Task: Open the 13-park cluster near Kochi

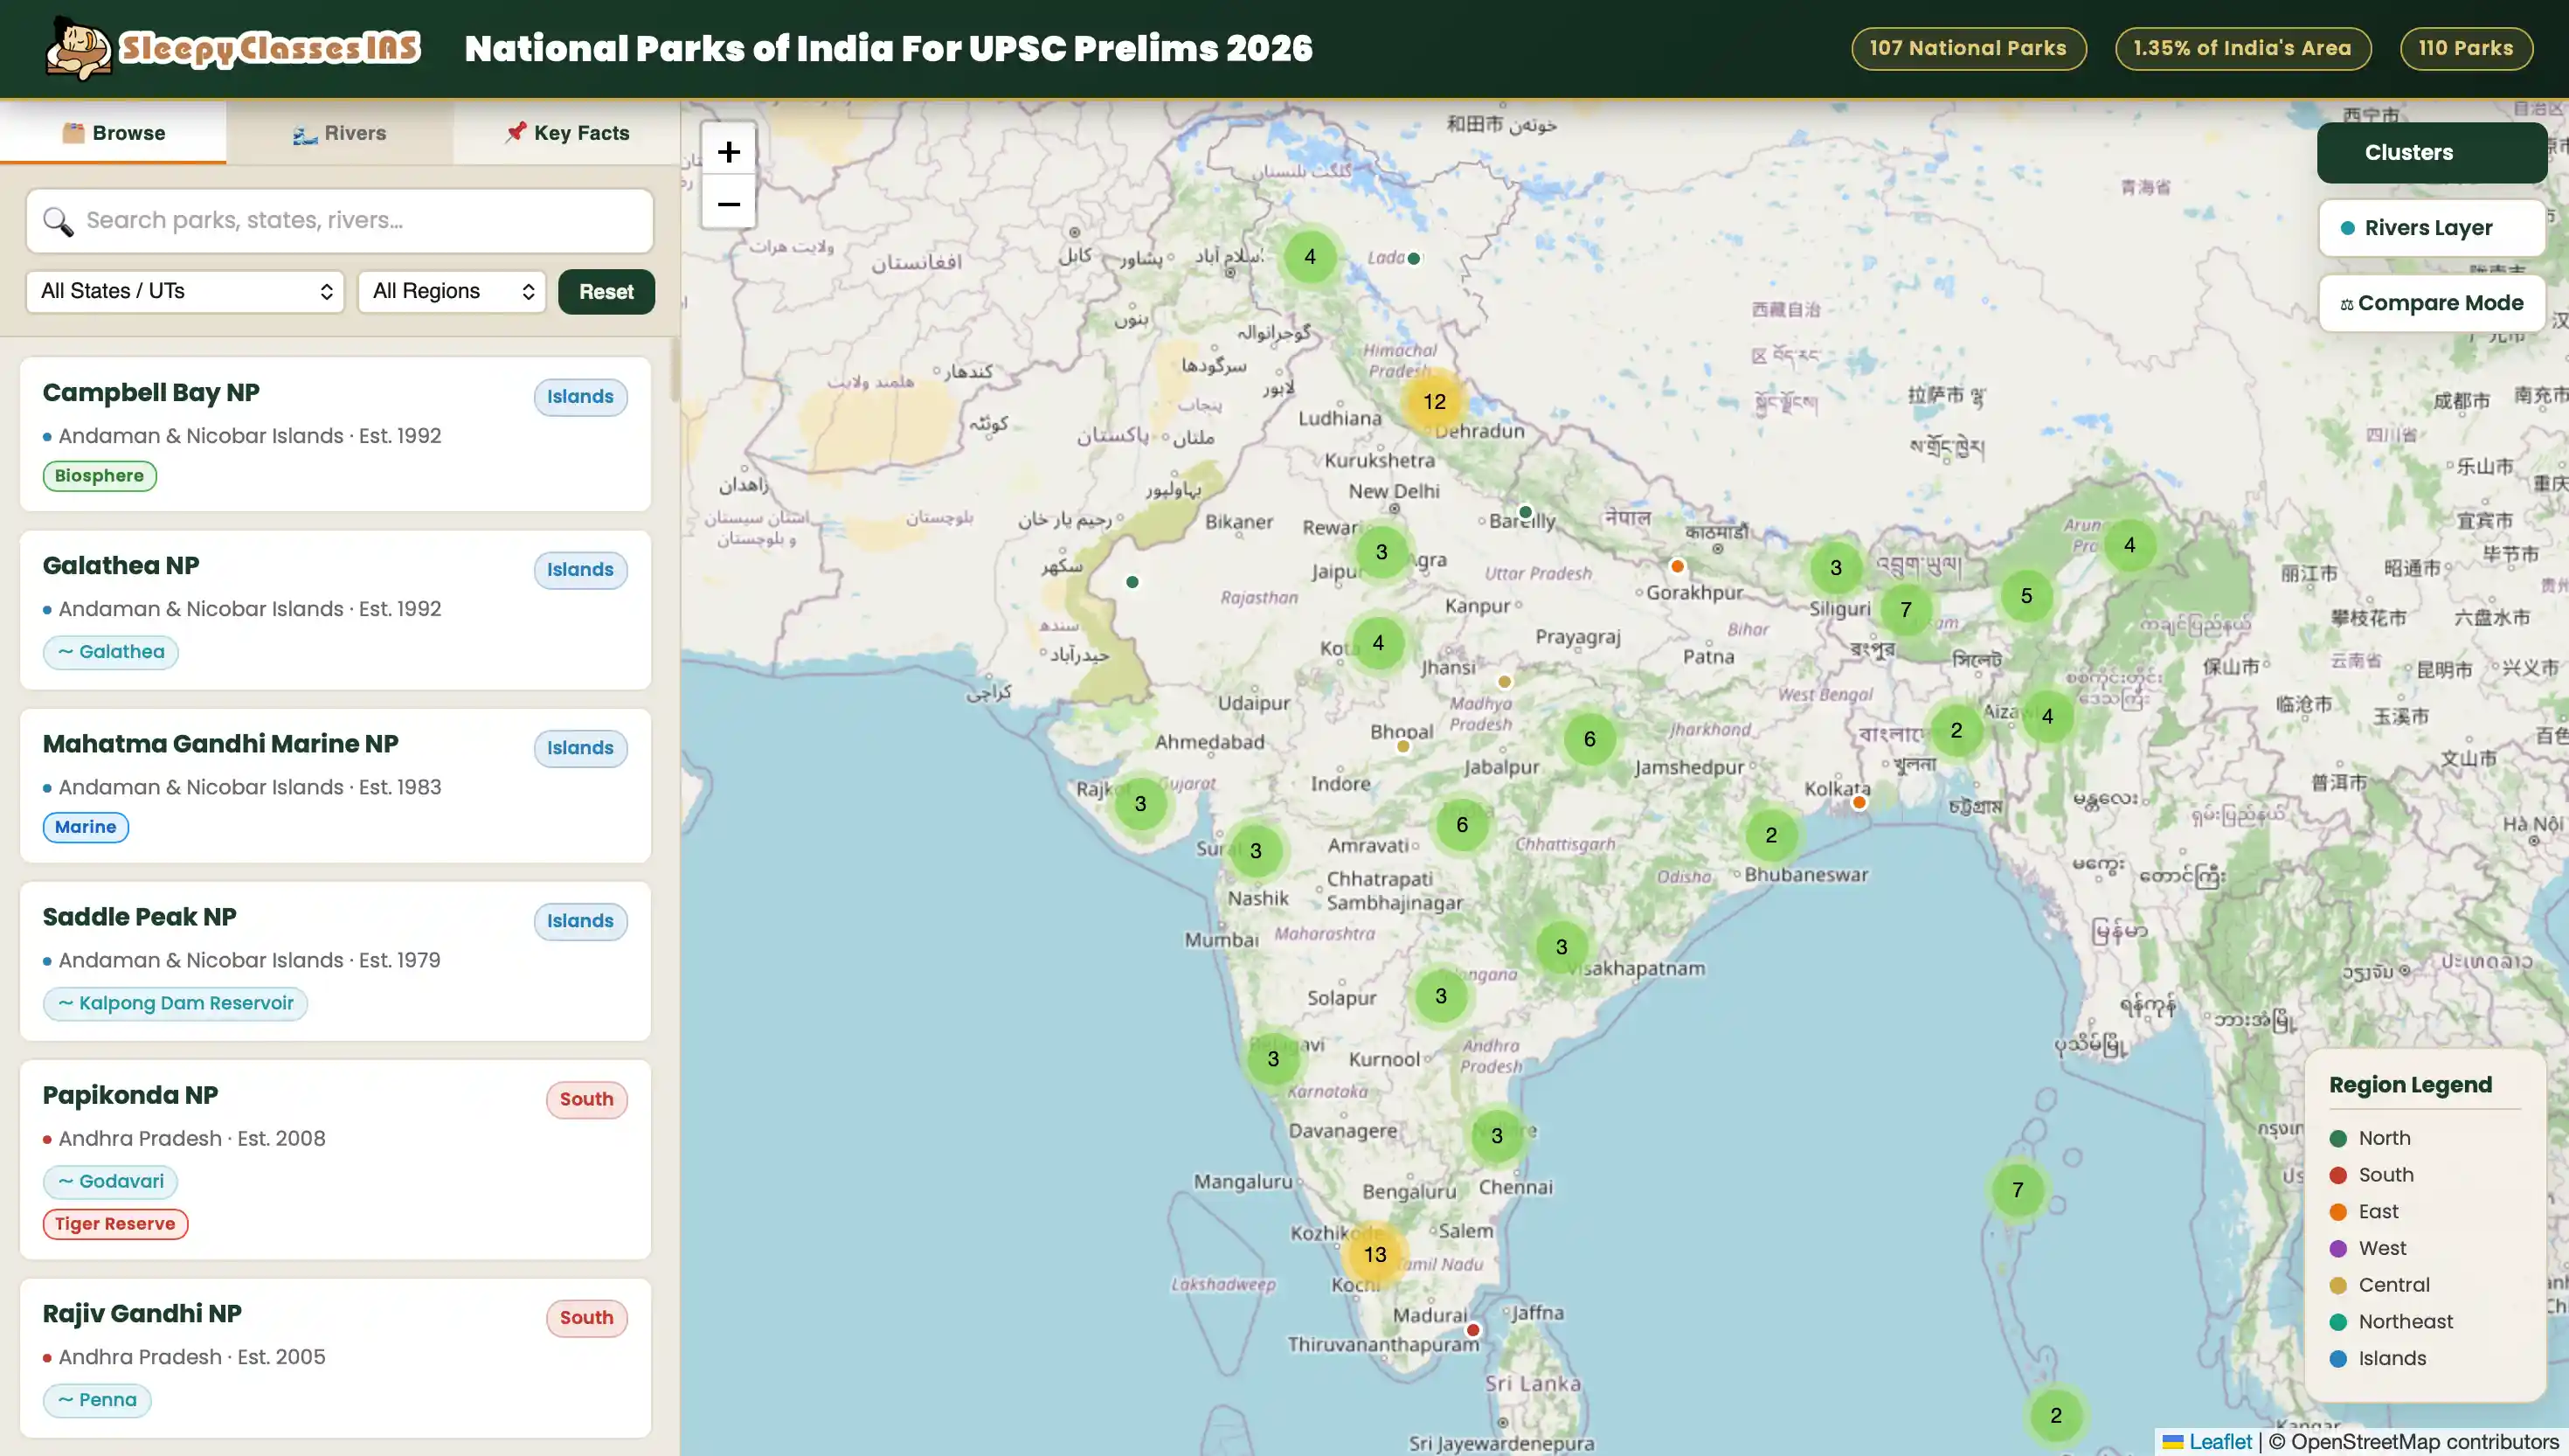Action: coord(1375,1254)
